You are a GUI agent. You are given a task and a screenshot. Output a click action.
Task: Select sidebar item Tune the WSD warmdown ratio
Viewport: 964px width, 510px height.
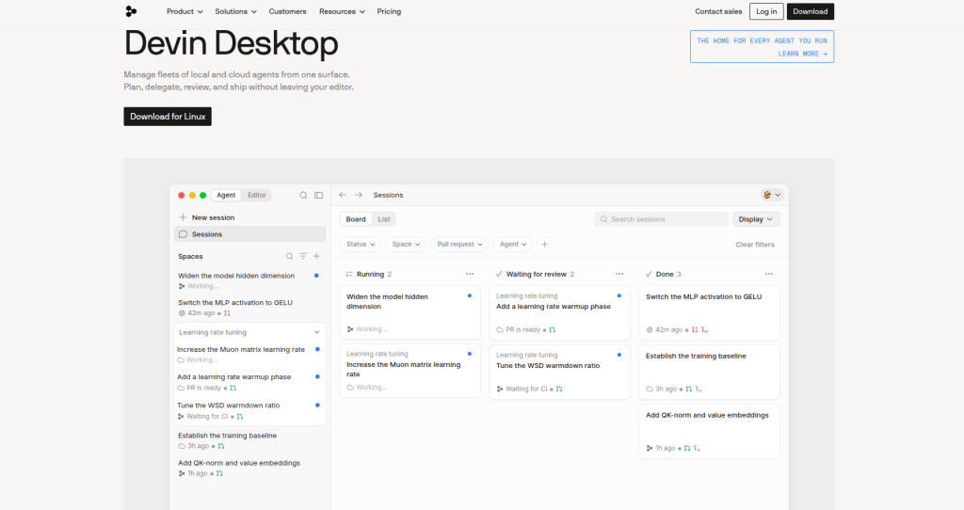(x=249, y=410)
